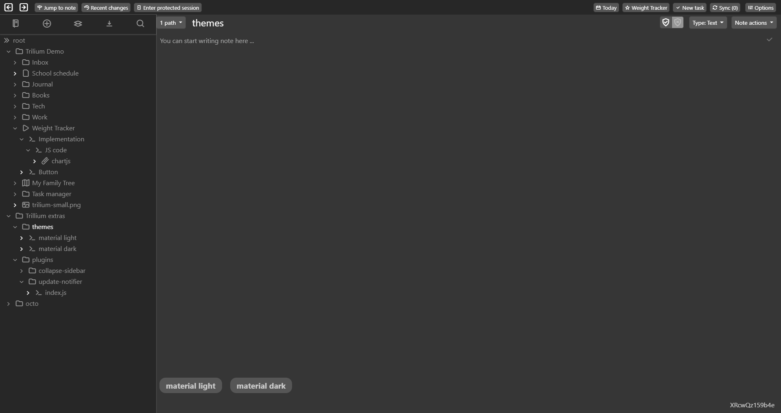Open the 1 path dropdown
The image size is (781, 413).
171,23
